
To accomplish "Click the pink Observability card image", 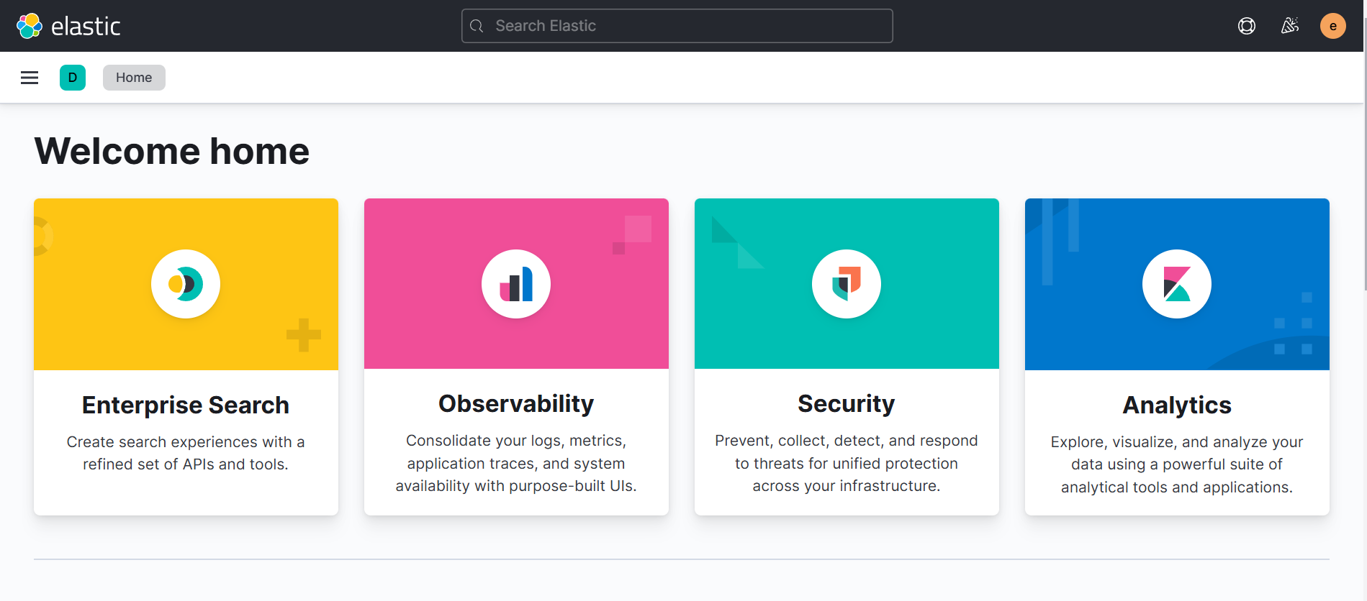I will pyautogui.click(x=516, y=283).
